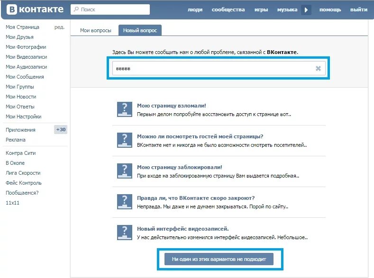Open 'Мои Видеозаписи' in sidebar
374x278 pixels.
point(27,57)
